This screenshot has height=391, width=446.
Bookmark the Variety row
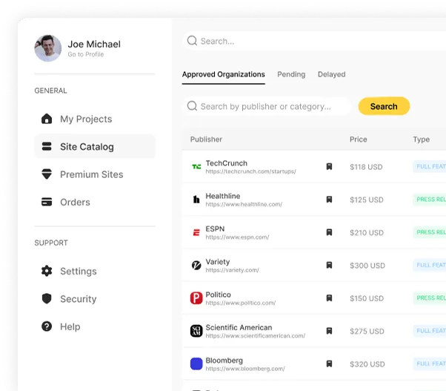(x=329, y=265)
